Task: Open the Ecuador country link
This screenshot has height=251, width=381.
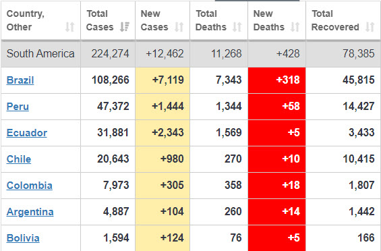Action: coord(27,133)
